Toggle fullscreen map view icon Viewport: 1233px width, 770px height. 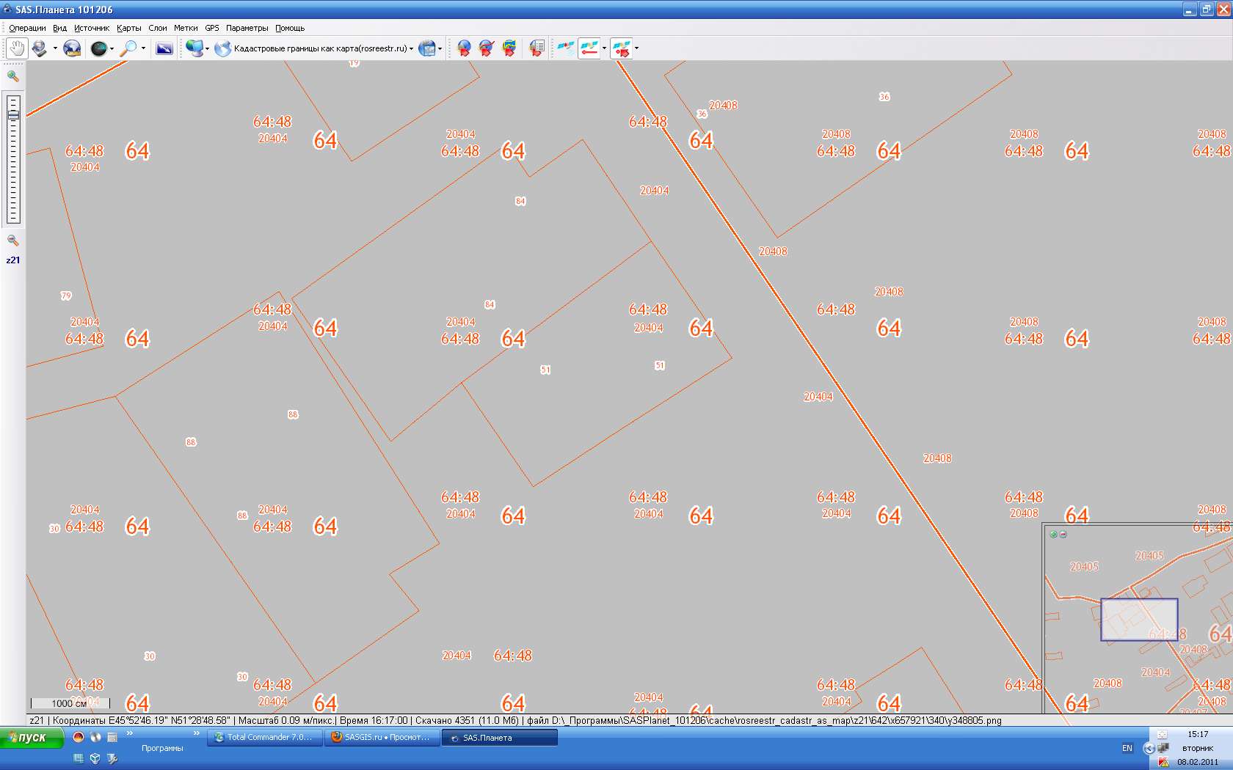164,48
